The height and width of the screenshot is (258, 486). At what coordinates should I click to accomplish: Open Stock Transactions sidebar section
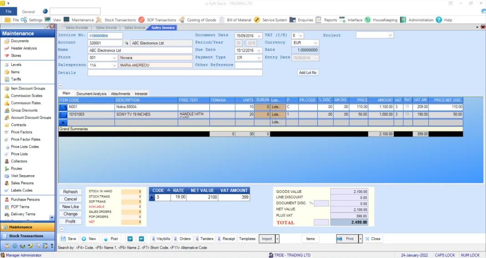[27, 236]
